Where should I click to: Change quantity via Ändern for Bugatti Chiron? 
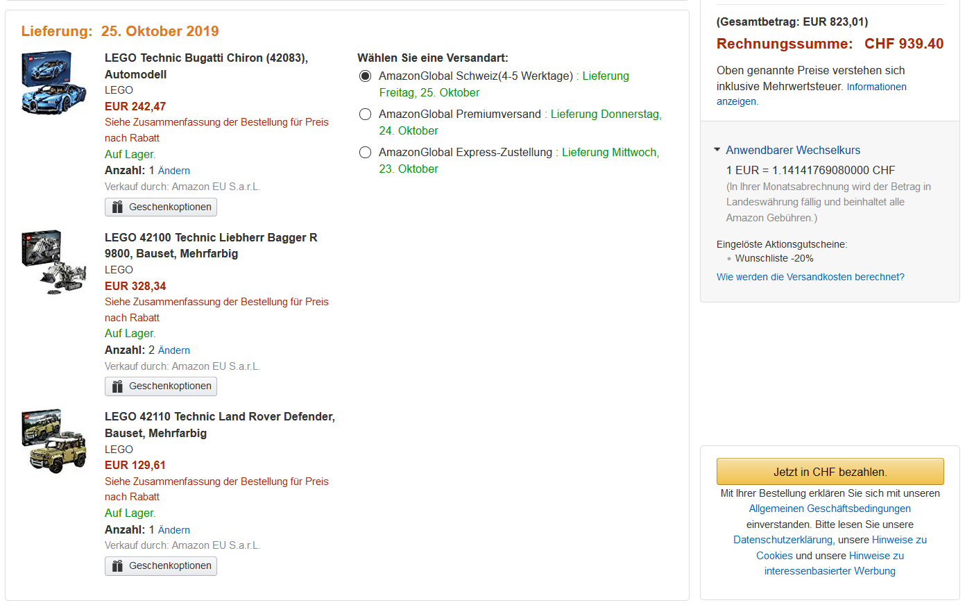[x=173, y=171]
